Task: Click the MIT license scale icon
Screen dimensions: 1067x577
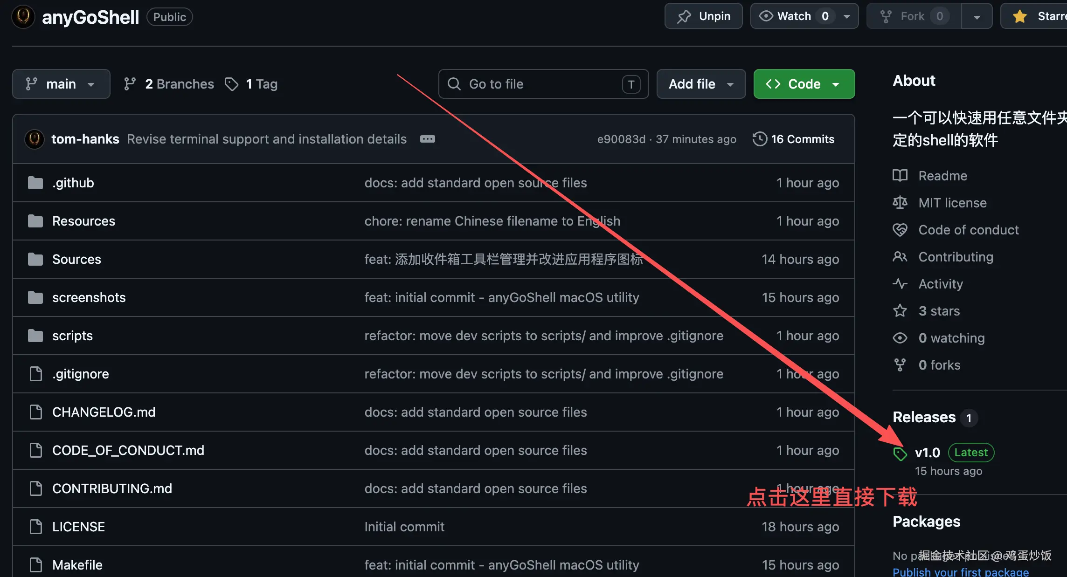Action: coord(900,203)
